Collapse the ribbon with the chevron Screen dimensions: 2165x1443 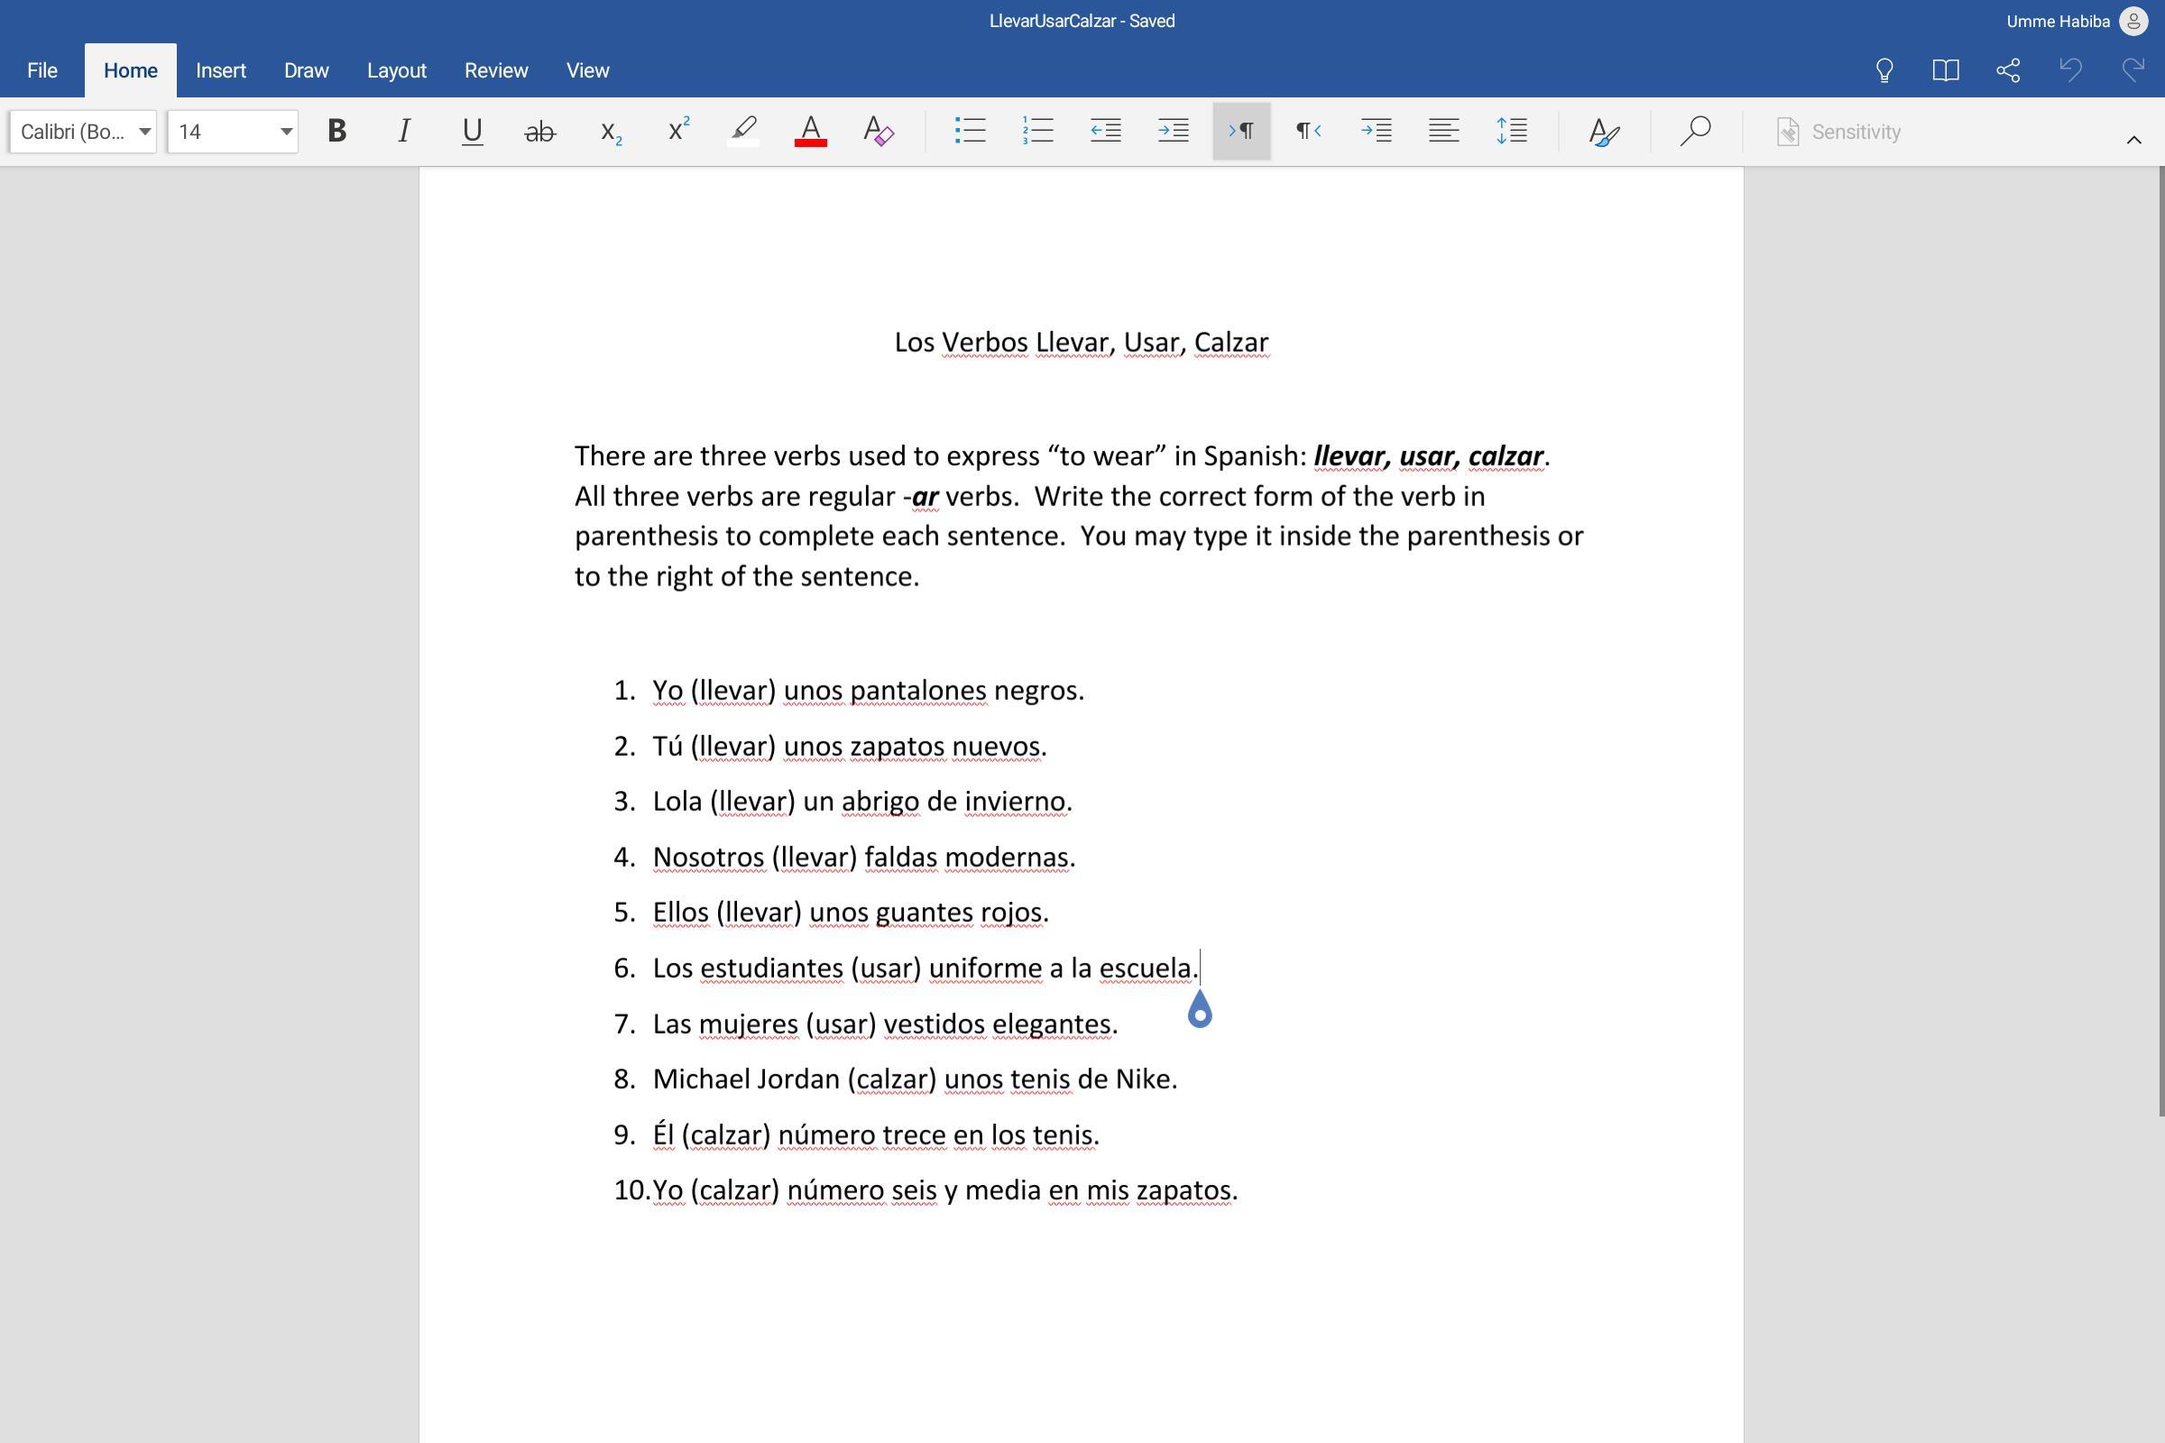point(2133,140)
